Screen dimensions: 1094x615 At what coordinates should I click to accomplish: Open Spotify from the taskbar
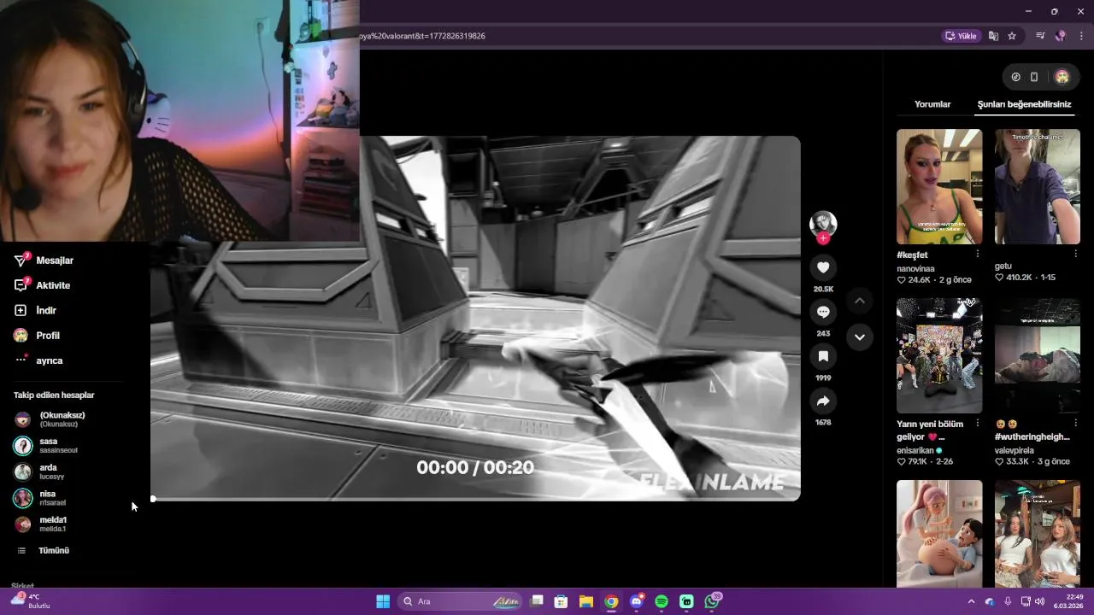pyautogui.click(x=662, y=601)
